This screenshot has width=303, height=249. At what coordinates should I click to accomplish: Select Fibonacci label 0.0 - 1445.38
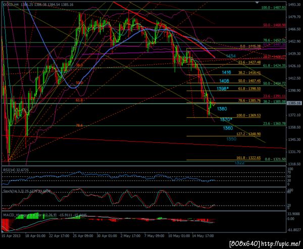click(x=250, y=46)
